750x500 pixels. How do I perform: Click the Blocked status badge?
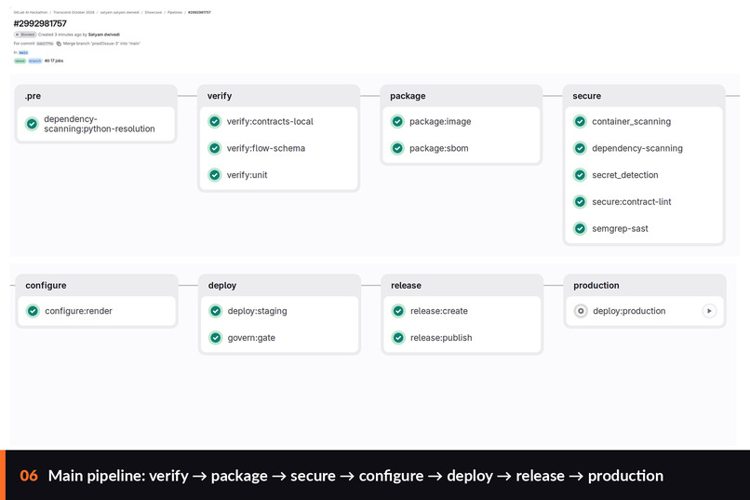[25, 34]
